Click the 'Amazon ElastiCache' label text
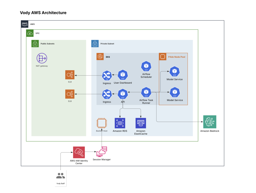This screenshot has width=256, height=193. click(141, 132)
